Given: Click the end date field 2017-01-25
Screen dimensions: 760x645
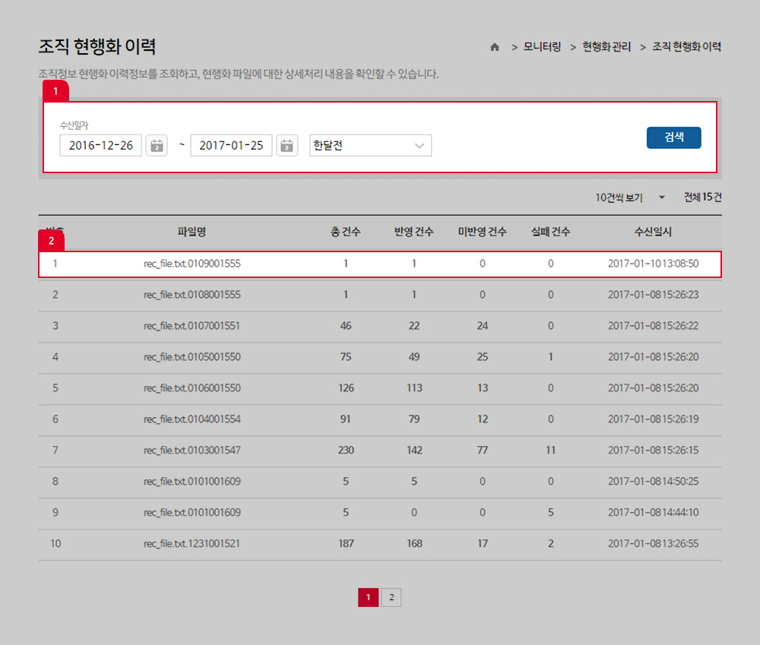Looking at the screenshot, I should coord(231,145).
